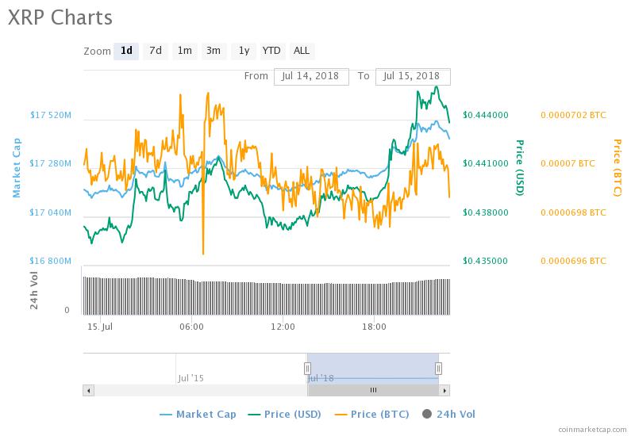Click the $17 280M market cap axis label
Viewport: 635px width, 436px height.
click(51, 163)
